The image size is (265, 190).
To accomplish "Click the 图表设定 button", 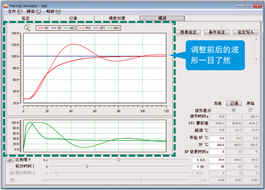I will click(x=188, y=32).
